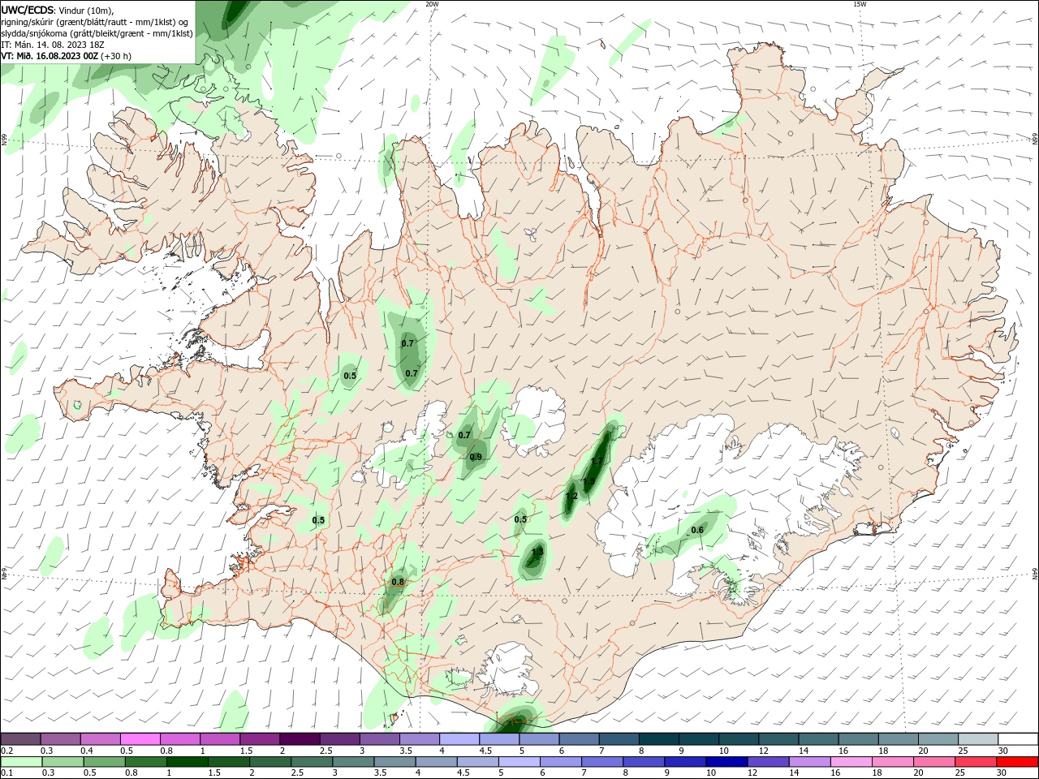Click the 1.2 precipitation value on the map
The width and height of the screenshot is (1039, 779).
tap(571, 496)
